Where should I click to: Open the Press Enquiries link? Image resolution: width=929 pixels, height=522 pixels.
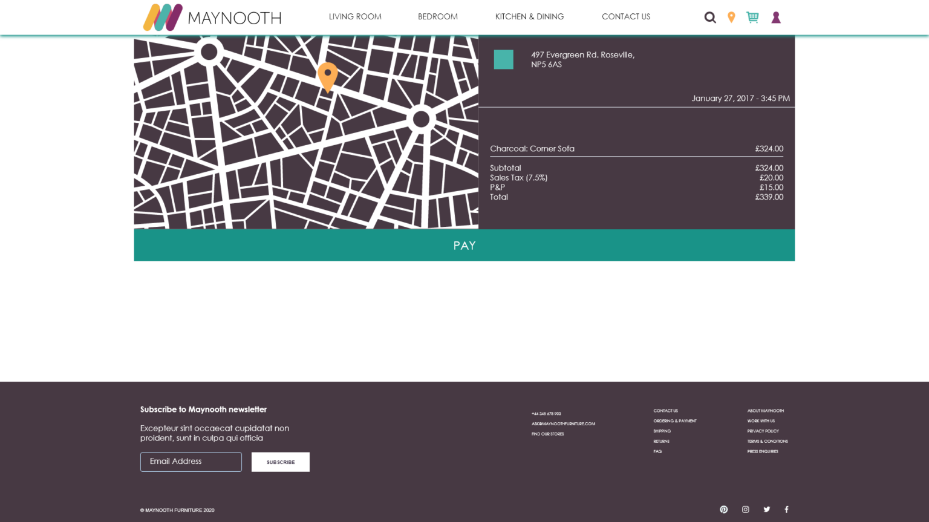[x=763, y=451]
